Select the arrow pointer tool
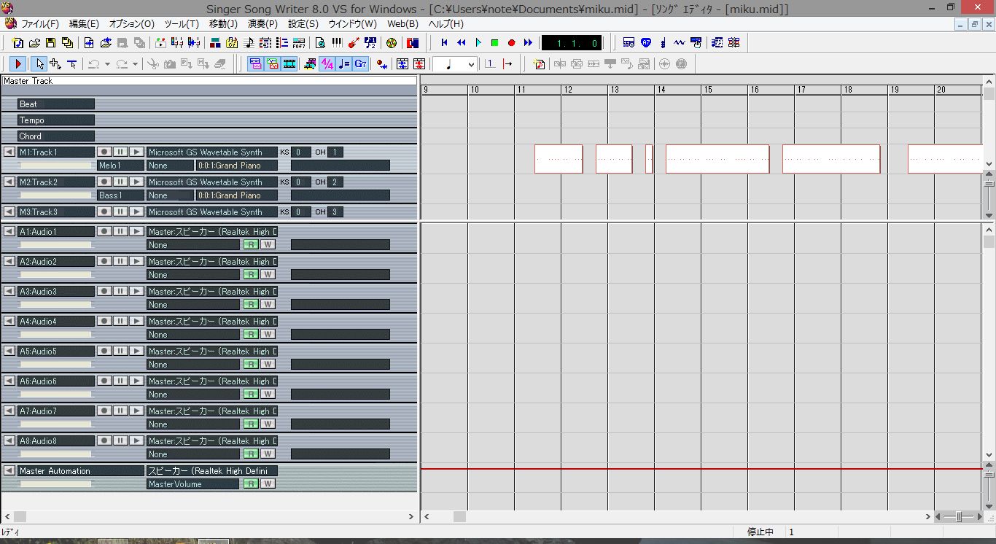Screen dimensions: 996x544 click(40, 64)
